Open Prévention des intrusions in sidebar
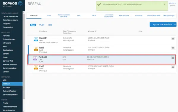 pos(9,41)
